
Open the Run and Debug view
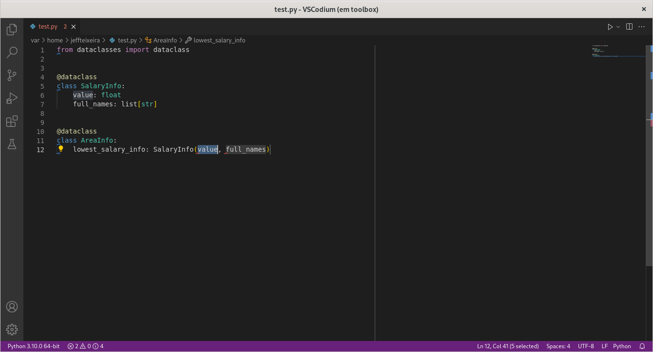[11, 98]
